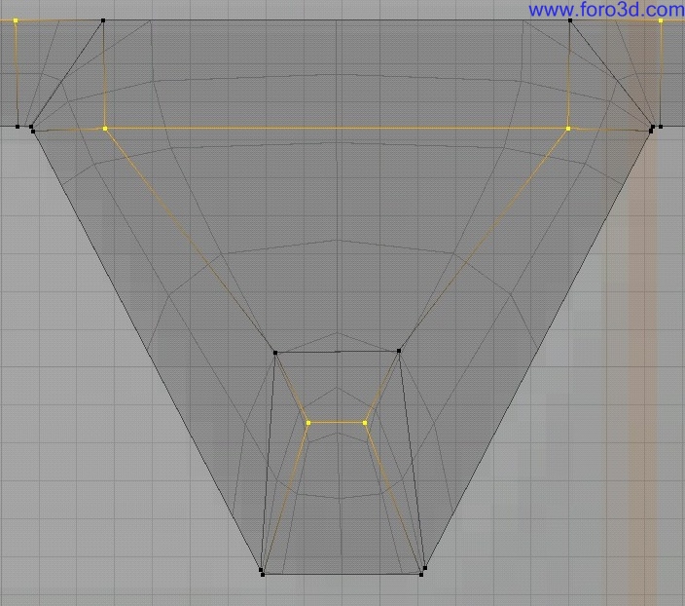Click black vertex at upper-left of the small inner quad
The image size is (685, 606).
tap(275, 353)
